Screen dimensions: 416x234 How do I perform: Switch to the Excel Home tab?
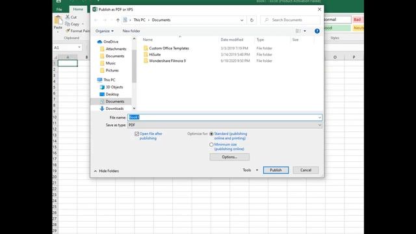78,9
